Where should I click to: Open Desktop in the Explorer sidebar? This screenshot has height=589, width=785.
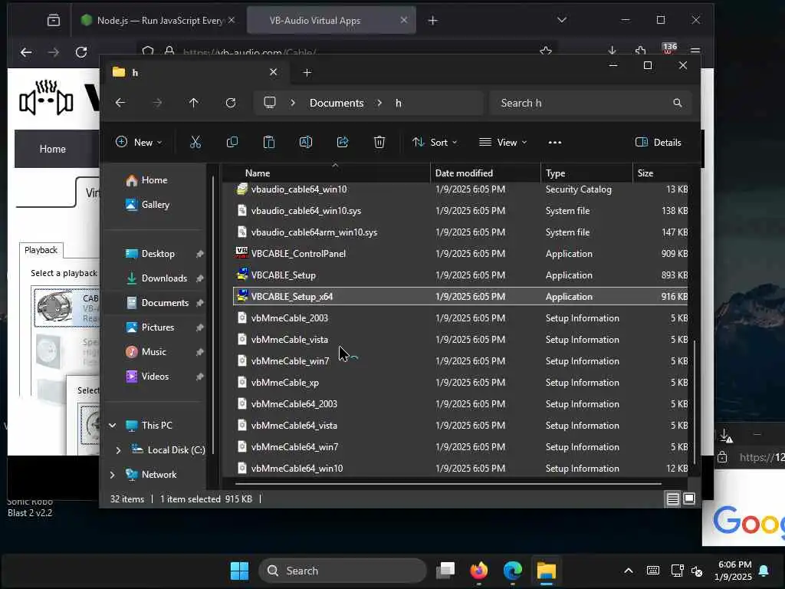coord(158,253)
